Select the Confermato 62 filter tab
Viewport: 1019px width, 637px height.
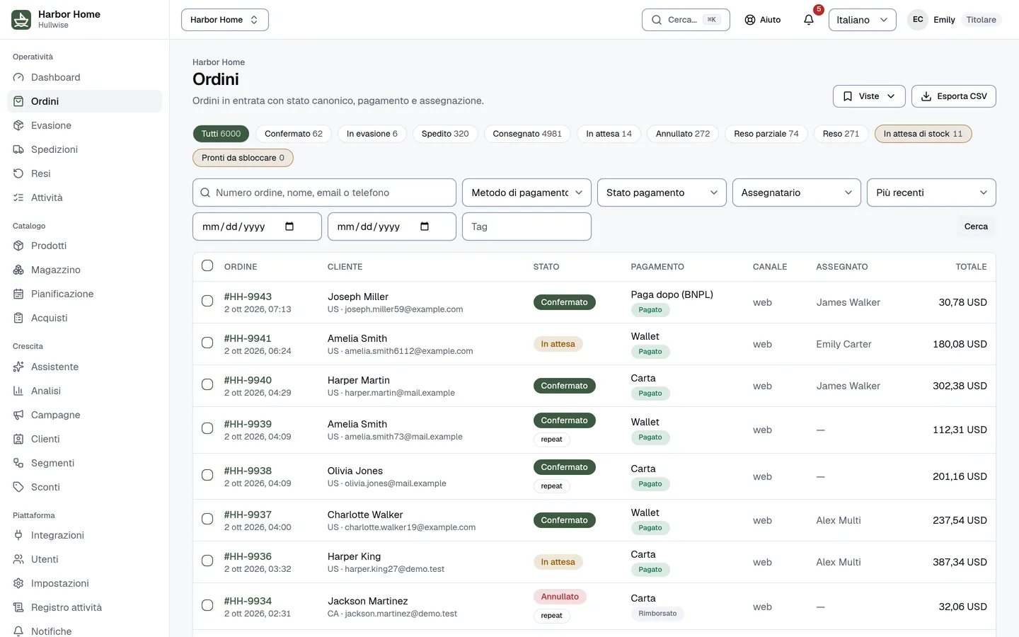pos(294,134)
